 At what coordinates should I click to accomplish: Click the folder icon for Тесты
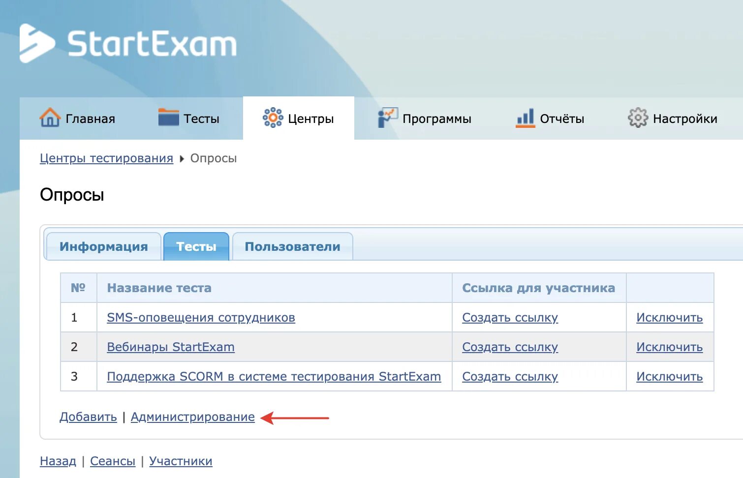[x=168, y=118]
